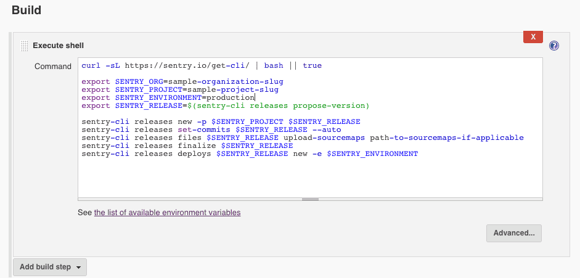Viewport: 580px width, 278px height.
Task: Click the propose-version SENTRY_RELEASE line
Action: (225, 105)
